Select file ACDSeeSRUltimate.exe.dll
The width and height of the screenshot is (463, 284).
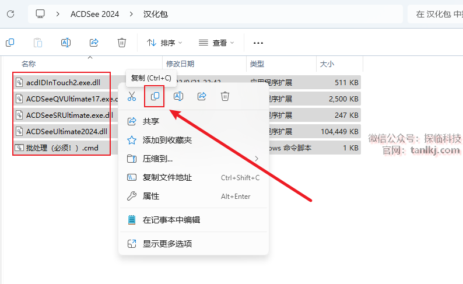click(x=70, y=115)
